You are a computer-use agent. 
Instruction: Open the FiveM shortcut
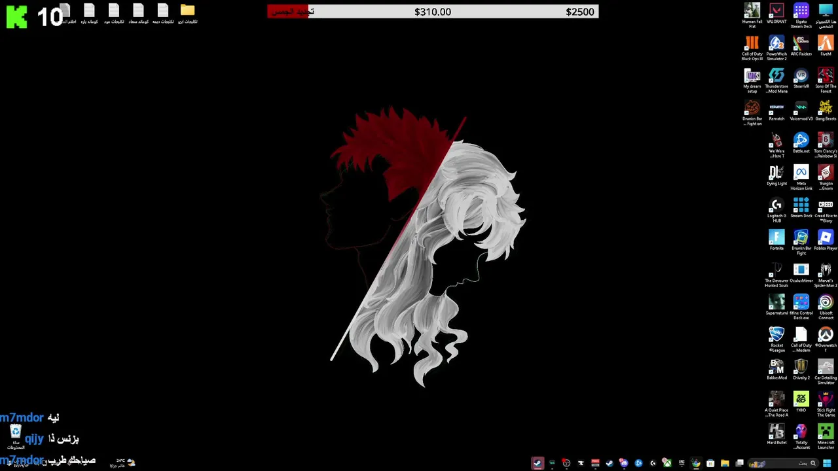tap(826, 46)
